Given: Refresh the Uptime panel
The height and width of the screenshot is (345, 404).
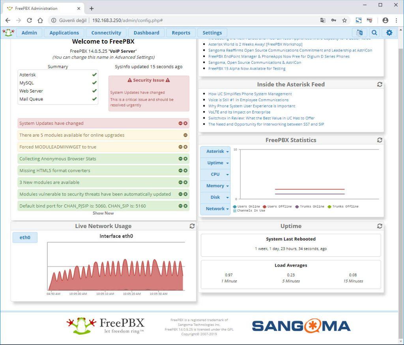Looking at the screenshot, I should point(380,226).
